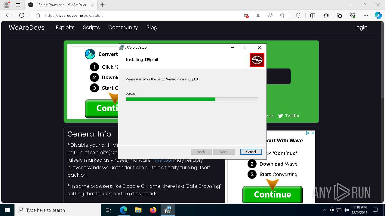Screen dimensions: 385x216
Task: Open the tab actions menu icon
Action: (x=18, y=5)
